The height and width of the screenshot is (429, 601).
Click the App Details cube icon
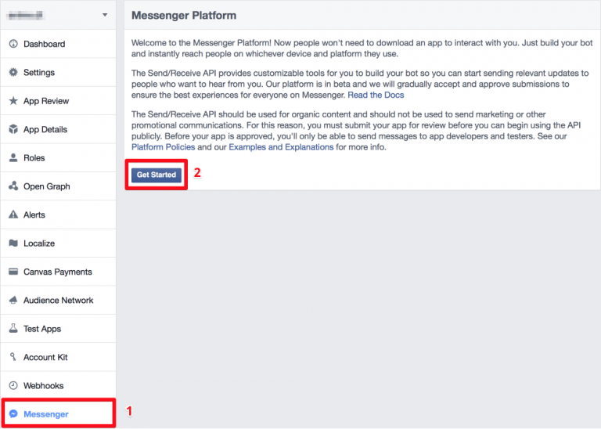(13, 130)
